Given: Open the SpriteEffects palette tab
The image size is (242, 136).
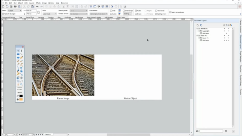Looking at the screenshot, I should click(30, 17).
